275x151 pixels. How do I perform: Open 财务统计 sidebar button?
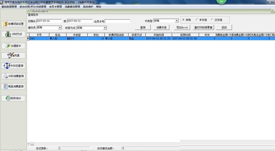(x=13, y=98)
